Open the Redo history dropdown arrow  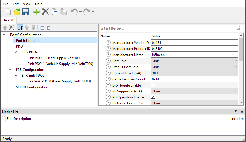point(93,12)
